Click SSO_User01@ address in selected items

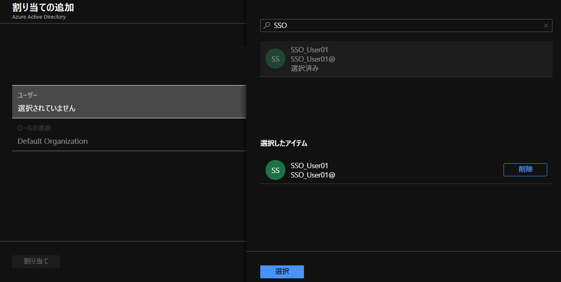313,175
